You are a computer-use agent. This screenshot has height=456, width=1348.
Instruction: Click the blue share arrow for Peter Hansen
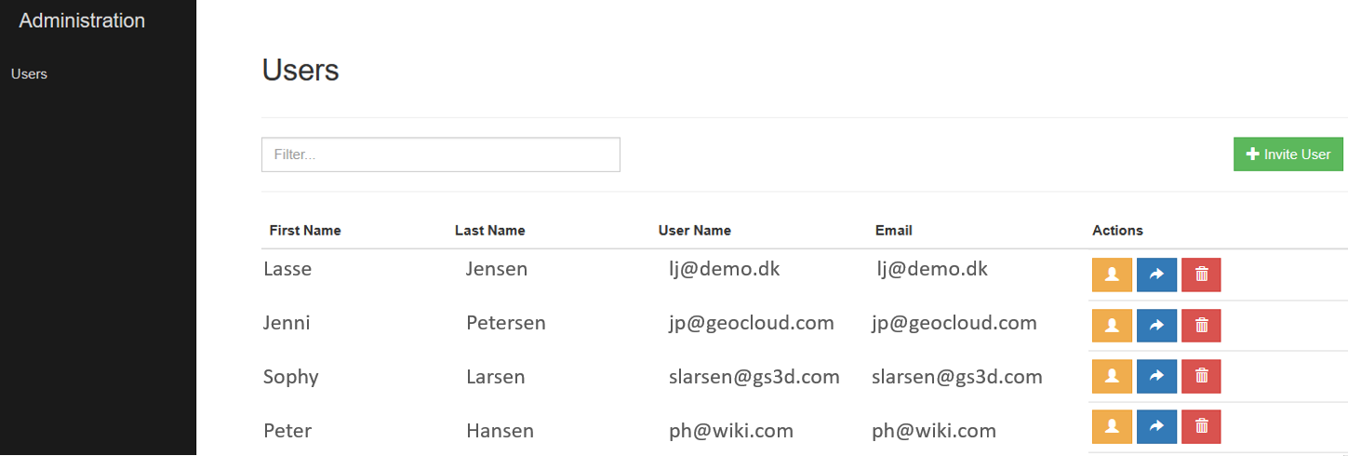point(1156,426)
